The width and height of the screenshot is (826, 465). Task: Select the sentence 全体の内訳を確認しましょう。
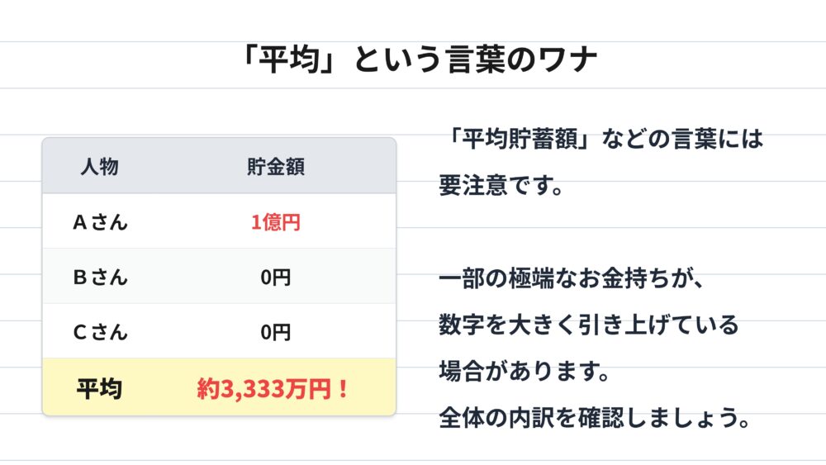pyautogui.click(x=594, y=418)
